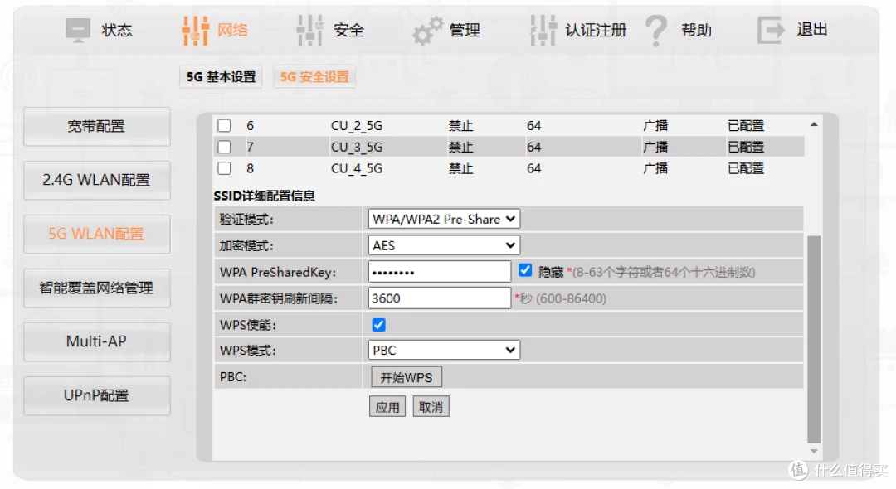The height and width of the screenshot is (489, 896).
Task: Click the WPA PreSharedKey password field
Action: [x=440, y=272]
